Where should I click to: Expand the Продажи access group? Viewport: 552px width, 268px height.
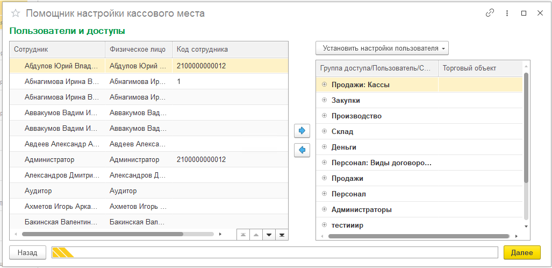324,178
